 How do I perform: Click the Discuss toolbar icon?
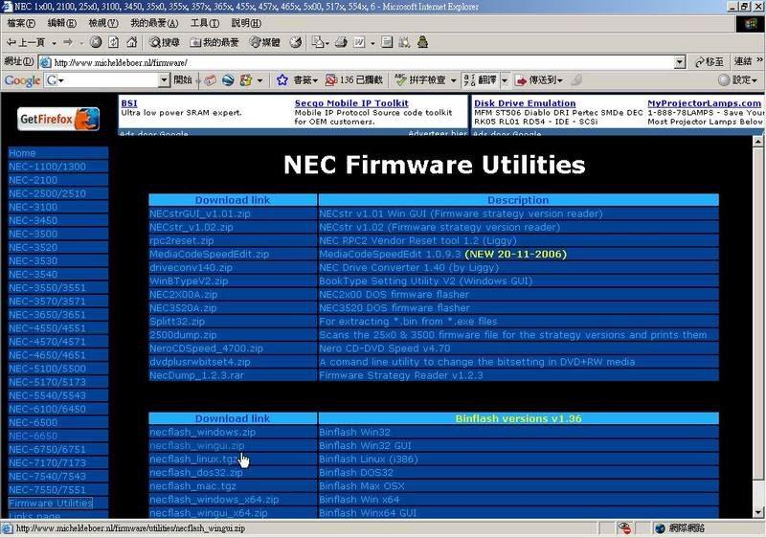(x=387, y=42)
